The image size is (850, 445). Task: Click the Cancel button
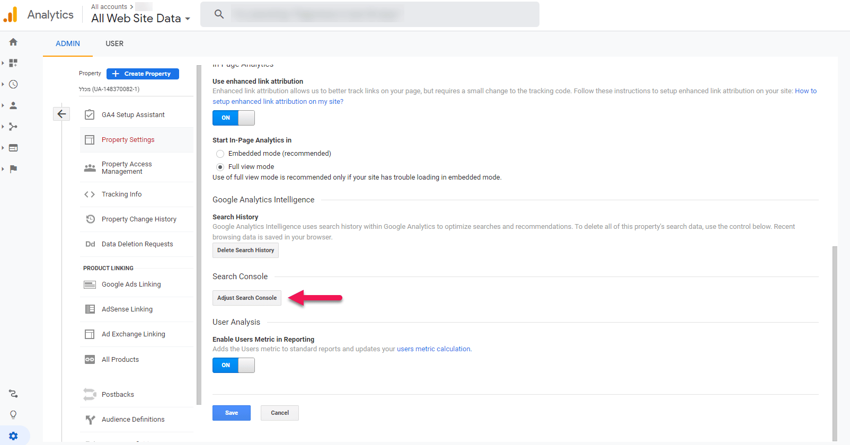280,413
